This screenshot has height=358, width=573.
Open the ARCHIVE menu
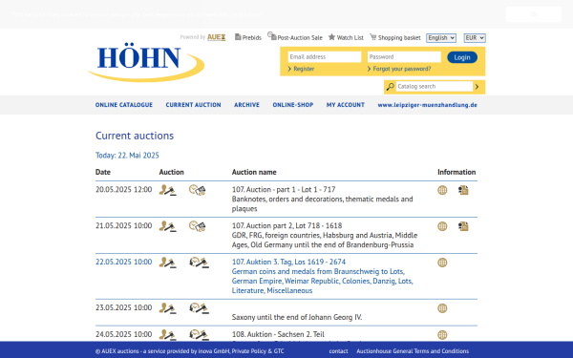[246, 105]
